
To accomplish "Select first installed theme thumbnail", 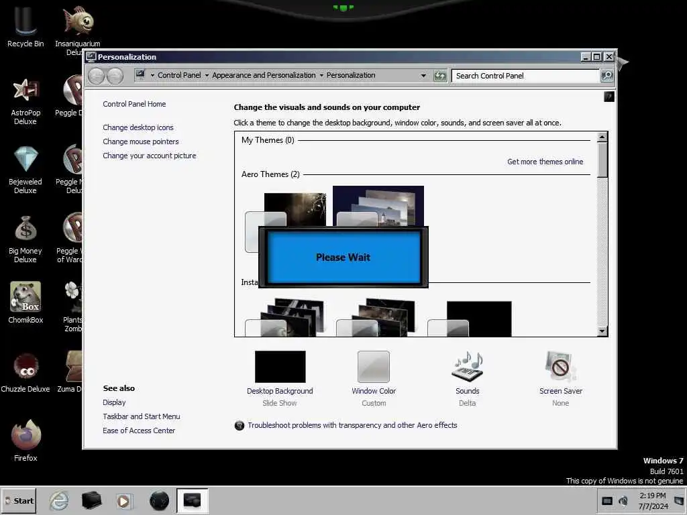I will click(284, 317).
